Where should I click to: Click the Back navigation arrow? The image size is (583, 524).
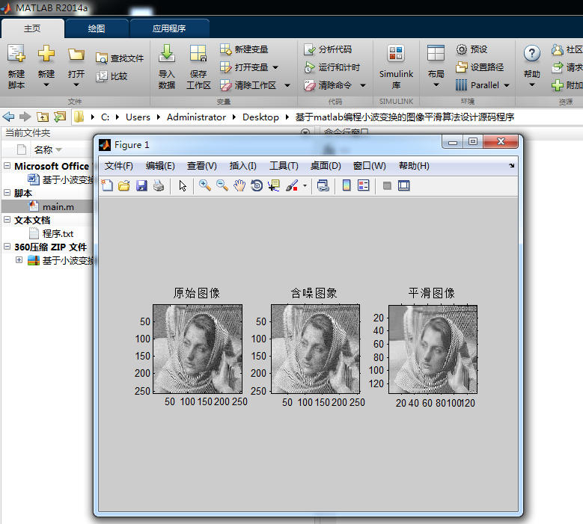[8, 117]
